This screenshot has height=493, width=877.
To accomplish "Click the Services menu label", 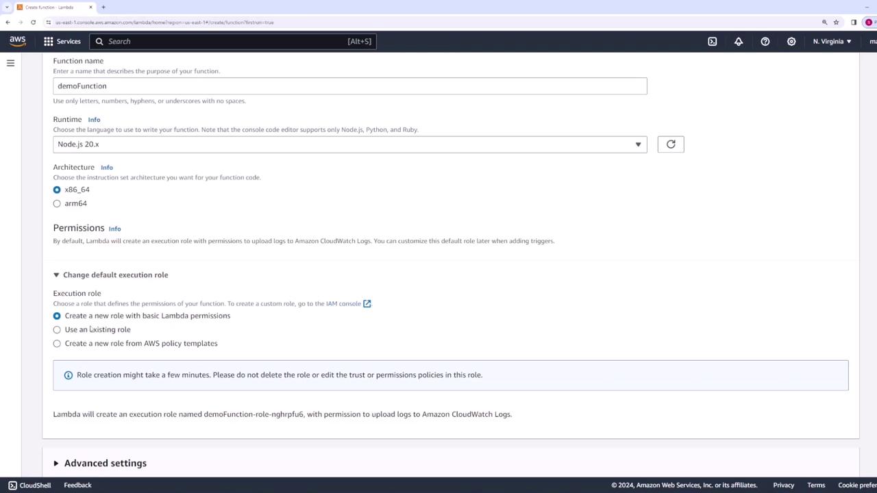I will click(69, 41).
